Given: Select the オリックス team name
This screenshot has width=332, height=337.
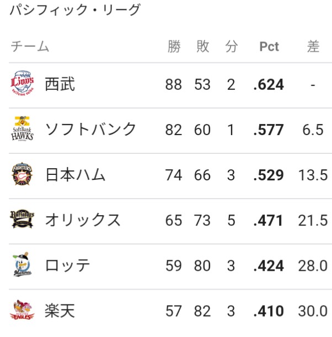Looking at the screenshot, I should coord(83,220).
